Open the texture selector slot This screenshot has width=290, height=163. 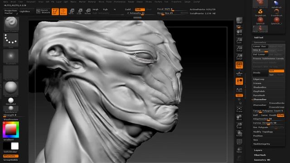tap(11, 72)
